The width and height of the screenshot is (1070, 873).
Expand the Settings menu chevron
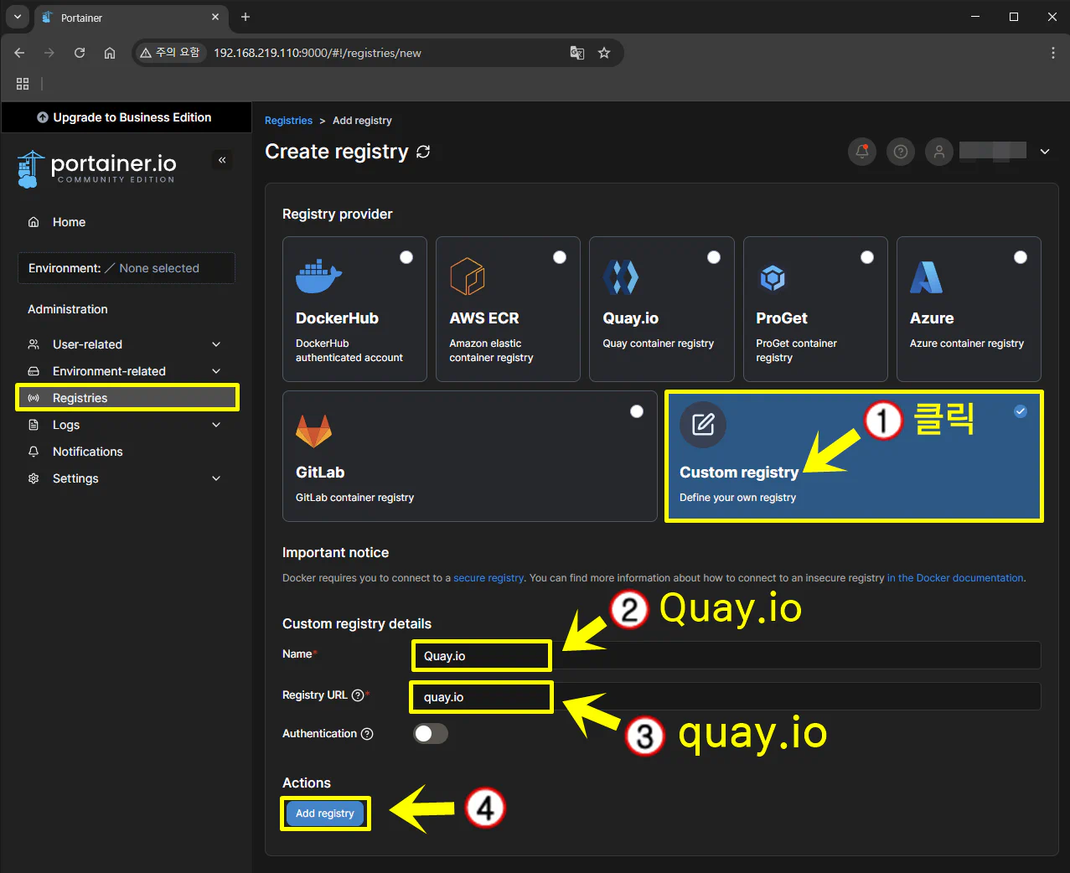pos(216,478)
